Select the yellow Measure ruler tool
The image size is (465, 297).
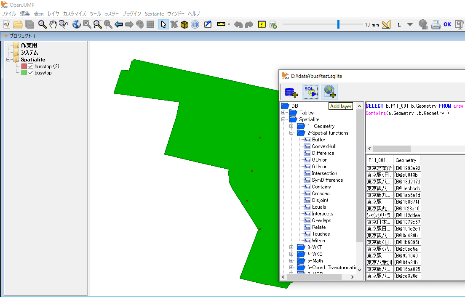[x=221, y=24]
